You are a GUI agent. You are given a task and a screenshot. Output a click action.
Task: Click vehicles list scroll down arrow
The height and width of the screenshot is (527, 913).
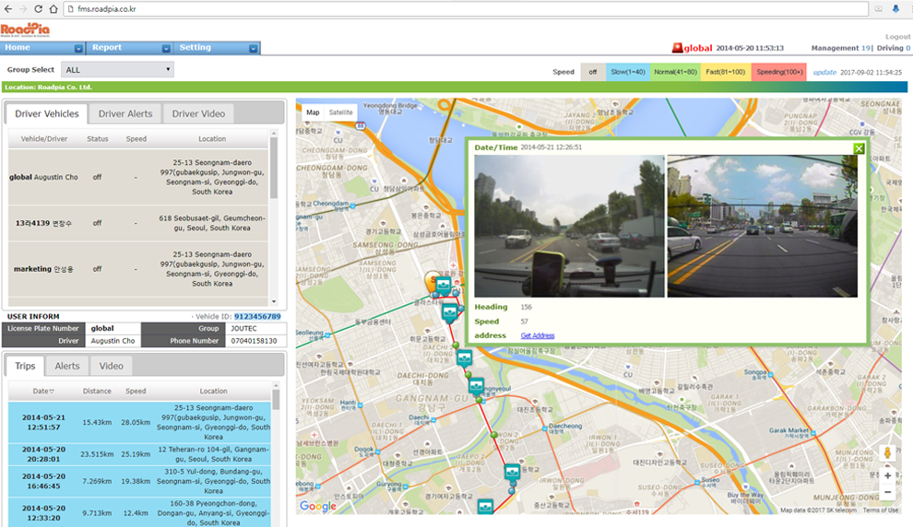click(x=274, y=301)
